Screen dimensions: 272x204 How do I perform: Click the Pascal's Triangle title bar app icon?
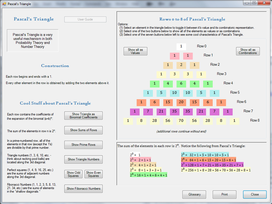[x=4, y=4]
